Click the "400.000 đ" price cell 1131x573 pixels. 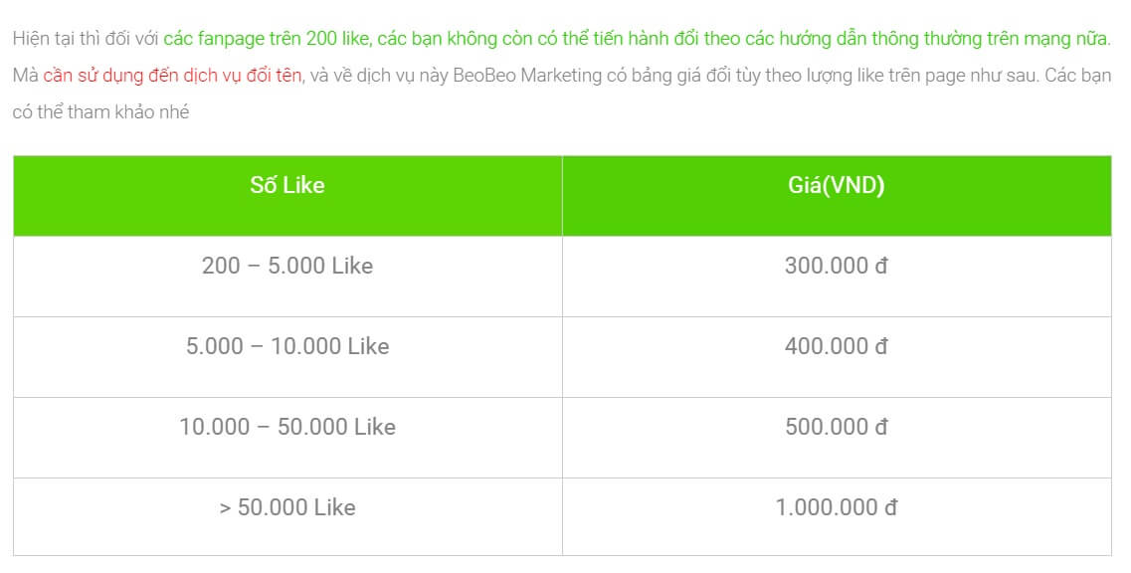(836, 347)
